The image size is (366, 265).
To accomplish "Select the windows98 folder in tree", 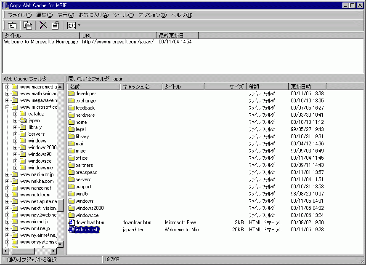I will pyautogui.click(x=40, y=154).
